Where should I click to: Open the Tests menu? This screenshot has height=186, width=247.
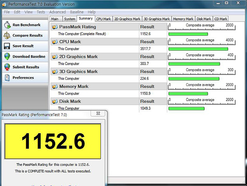point(41,12)
